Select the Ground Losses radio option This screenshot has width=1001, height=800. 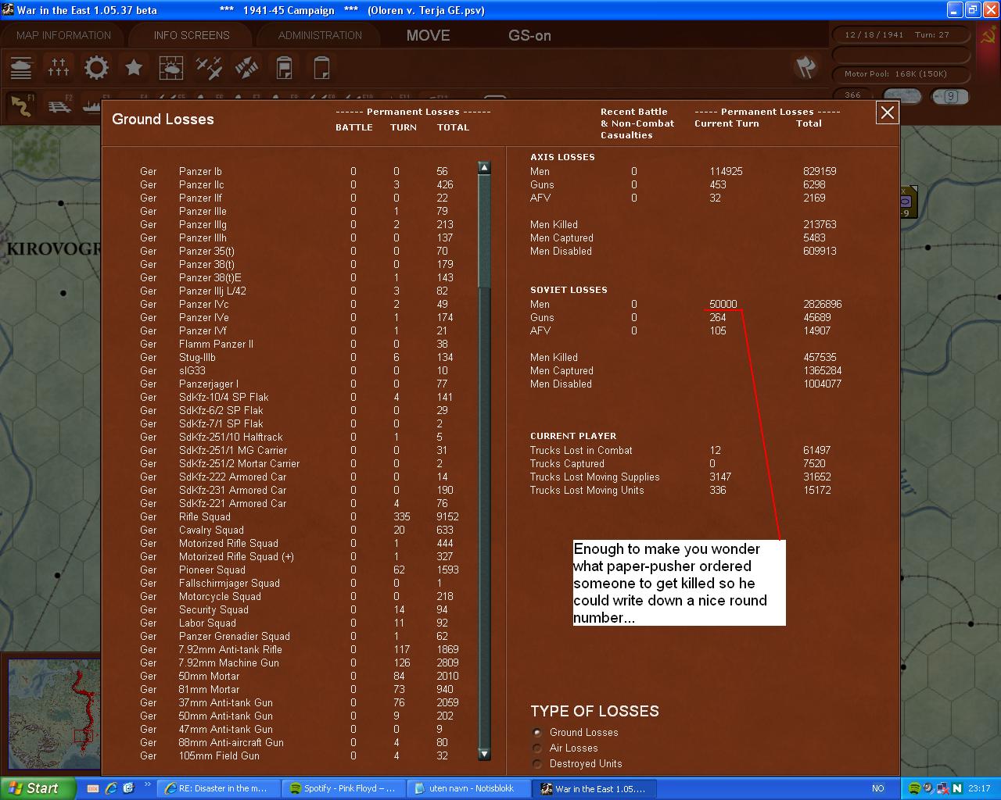pos(537,732)
